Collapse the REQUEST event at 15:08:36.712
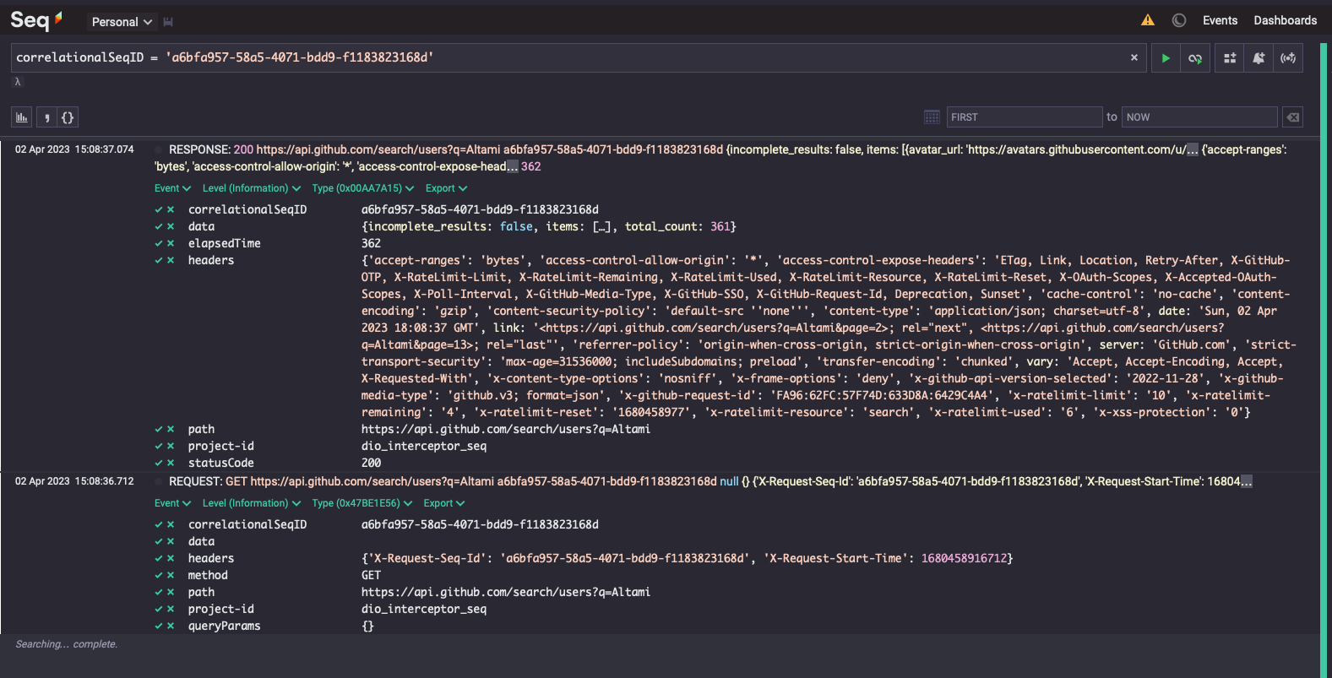The height and width of the screenshot is (678, 1332). [74, 481]
